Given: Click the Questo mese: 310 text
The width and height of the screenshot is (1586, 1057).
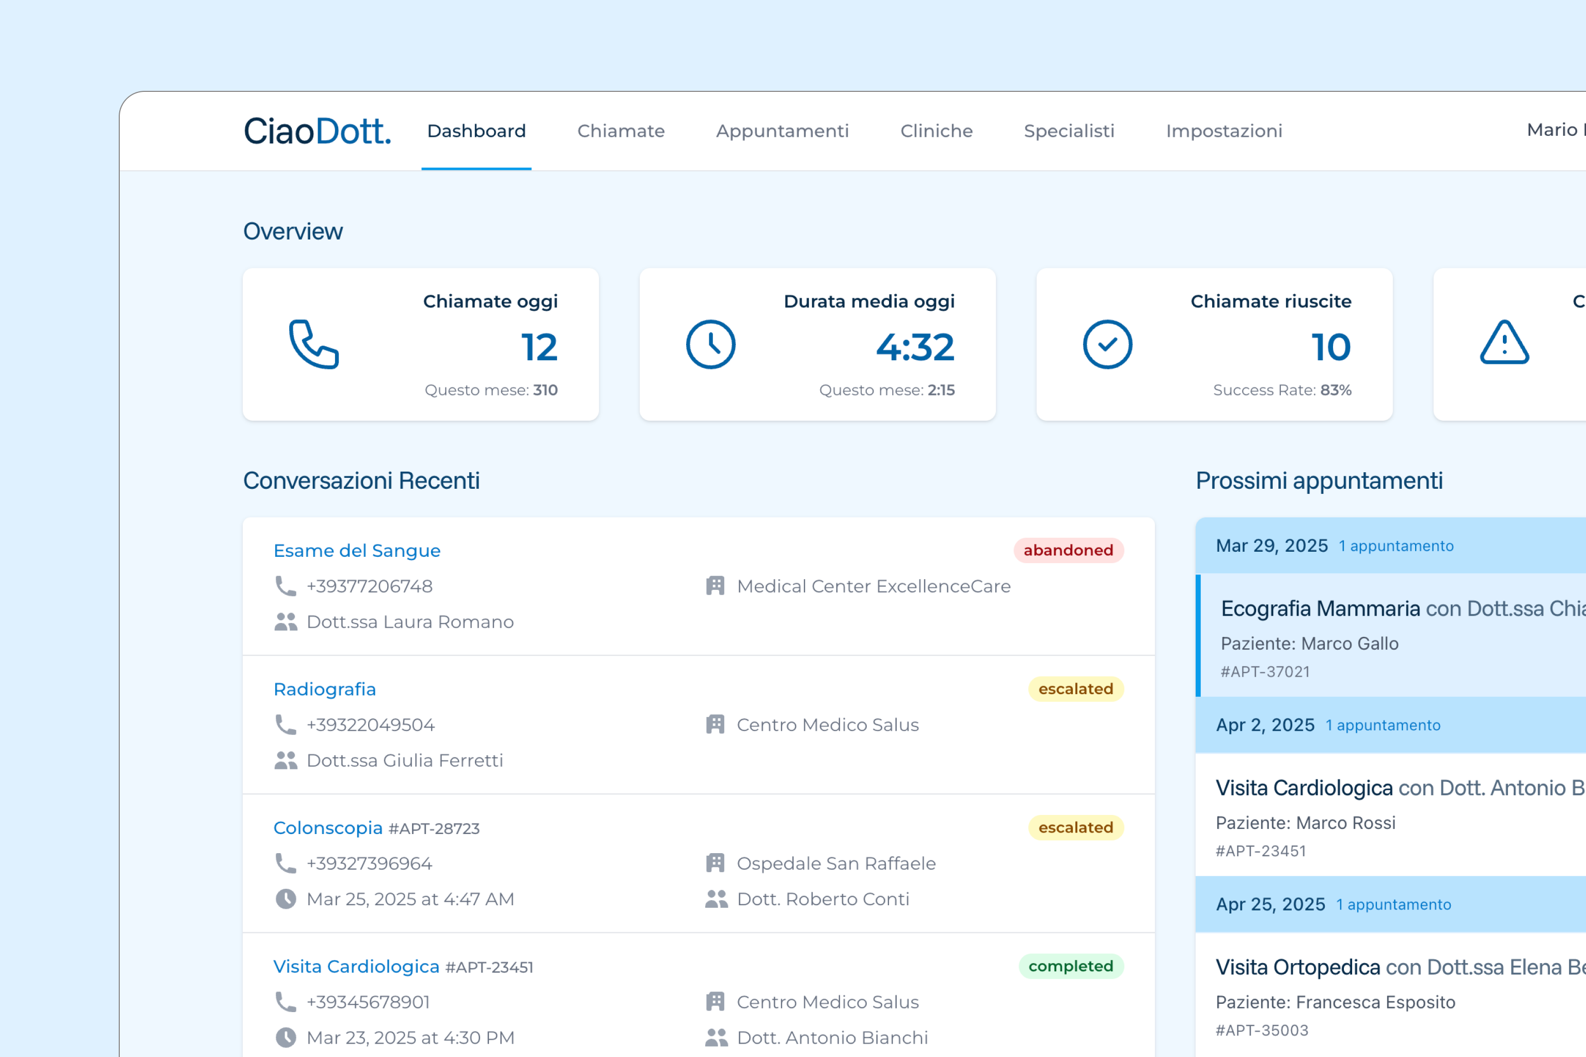Looking at the screenshot, I should [x=491, y=390].
